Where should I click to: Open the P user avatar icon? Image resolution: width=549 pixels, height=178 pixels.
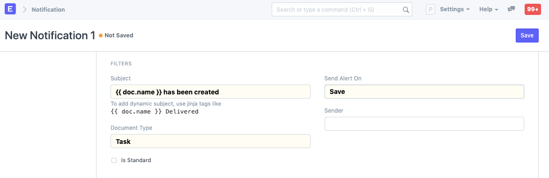(x=430, y=9)
